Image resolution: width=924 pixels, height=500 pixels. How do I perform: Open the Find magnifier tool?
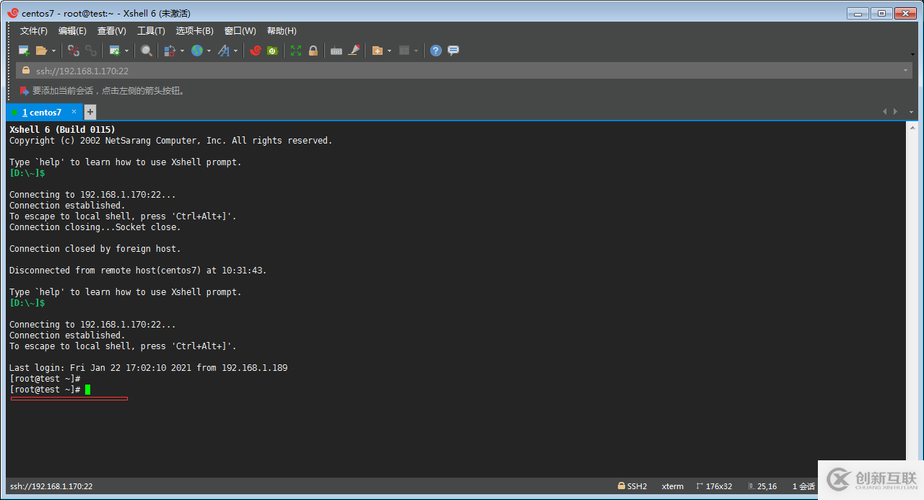point(147,51)
